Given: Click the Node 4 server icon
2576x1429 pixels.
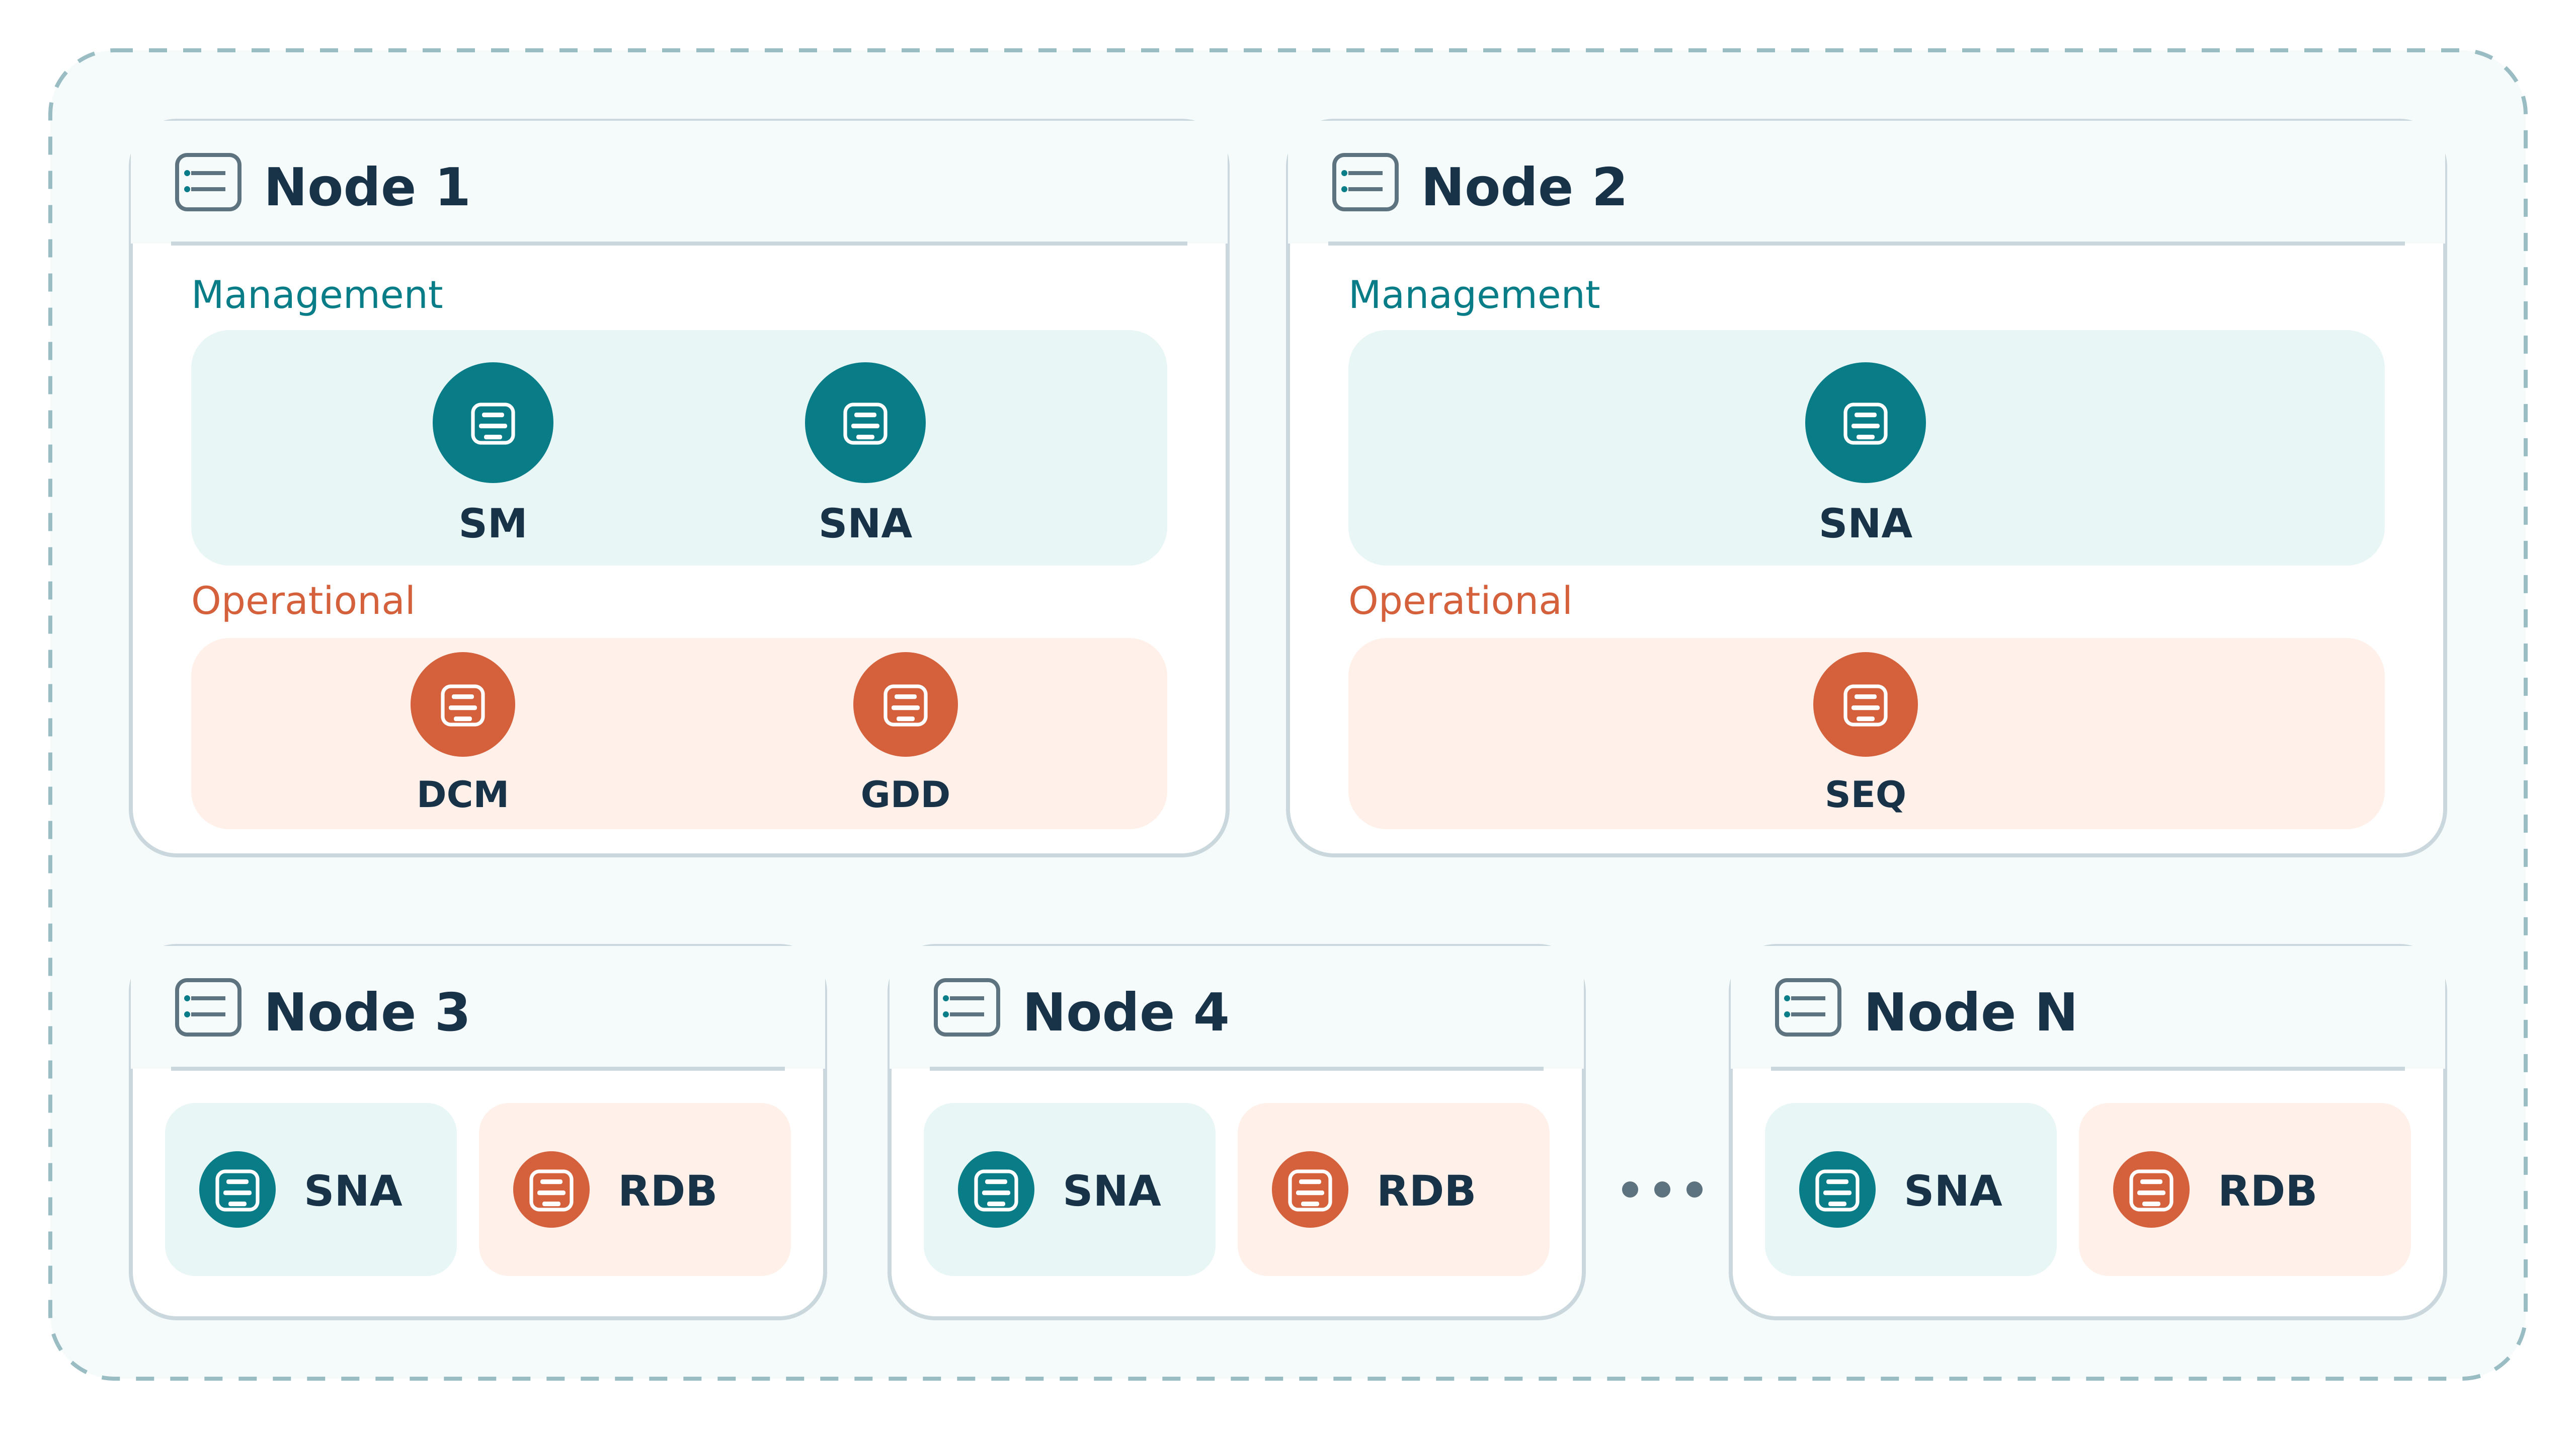Looking at the screenshot, I should (967, 1007).
